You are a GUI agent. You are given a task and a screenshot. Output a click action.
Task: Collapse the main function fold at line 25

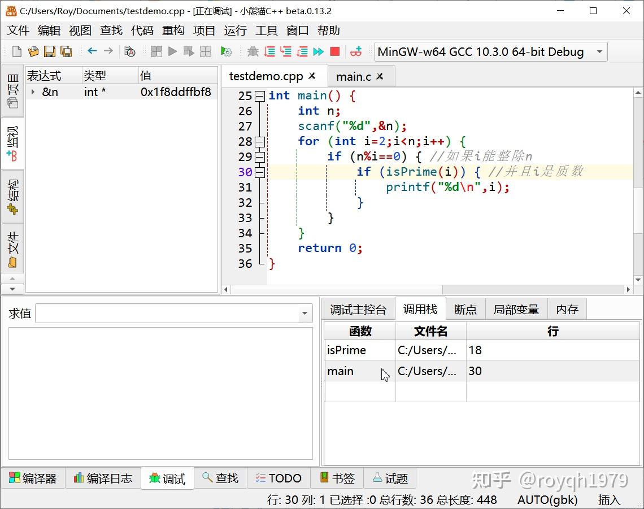click(x=259, y=96)
